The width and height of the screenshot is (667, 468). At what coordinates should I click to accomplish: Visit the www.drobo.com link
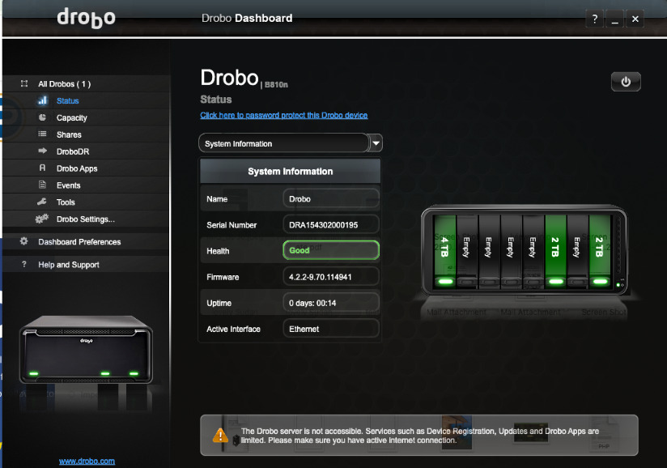tap(87, 462)
